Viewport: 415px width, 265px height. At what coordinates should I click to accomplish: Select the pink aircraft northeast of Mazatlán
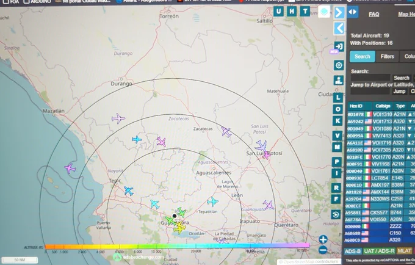118,118
